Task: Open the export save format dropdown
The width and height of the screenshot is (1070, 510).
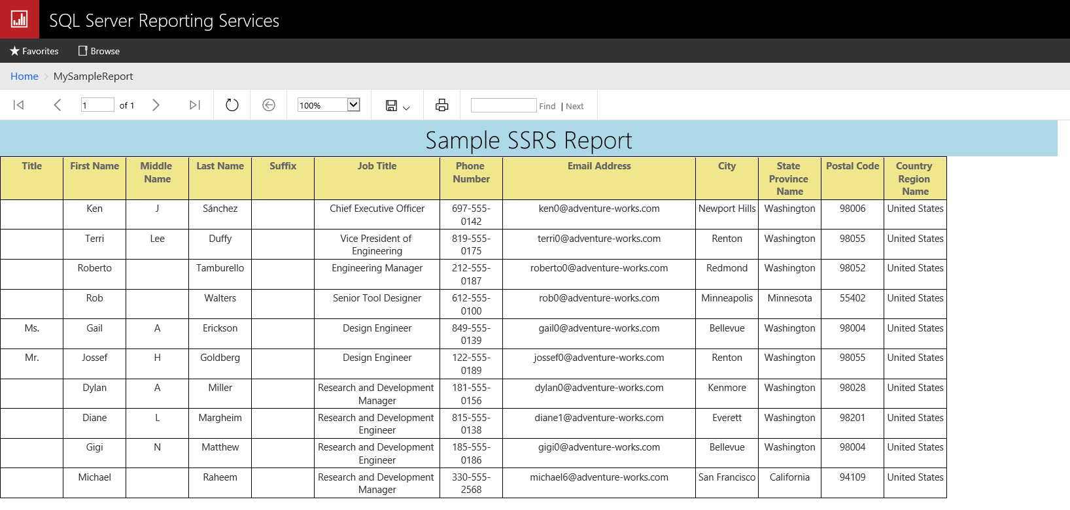Action: 397,105
